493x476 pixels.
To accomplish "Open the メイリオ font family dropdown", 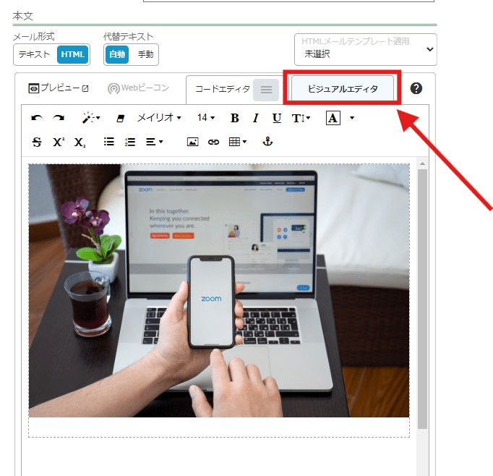I will click(x=160, y=118).
